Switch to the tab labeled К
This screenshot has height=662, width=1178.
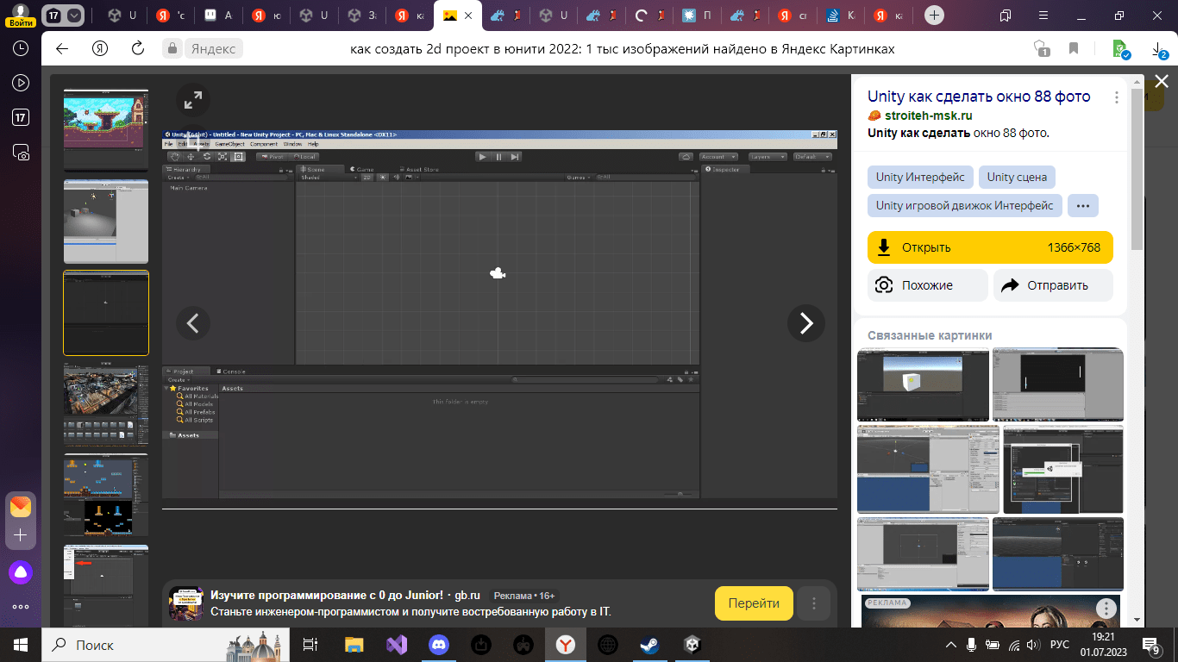coord(841,16)
